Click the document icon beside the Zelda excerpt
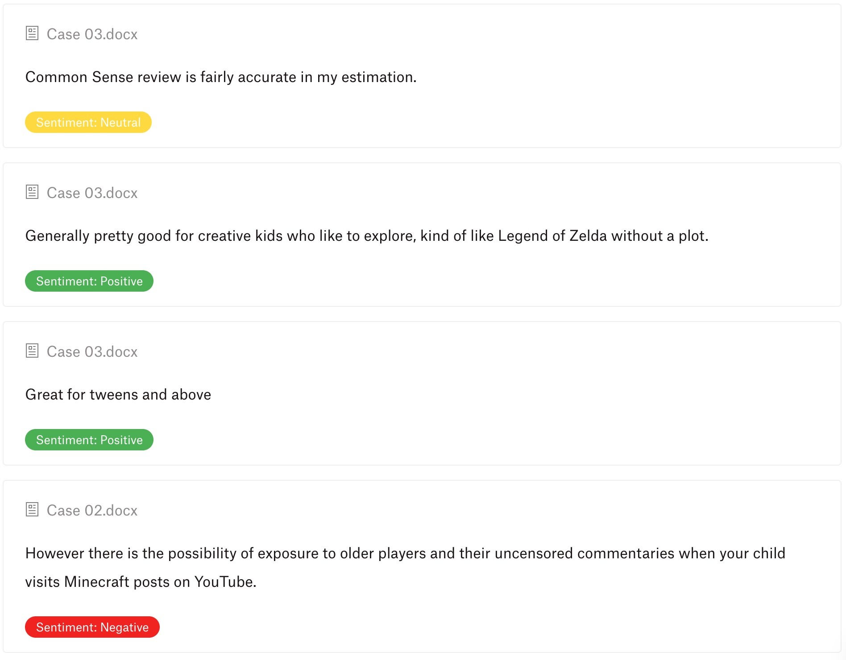This screenshot has width=846, height=660. (32, 192)
